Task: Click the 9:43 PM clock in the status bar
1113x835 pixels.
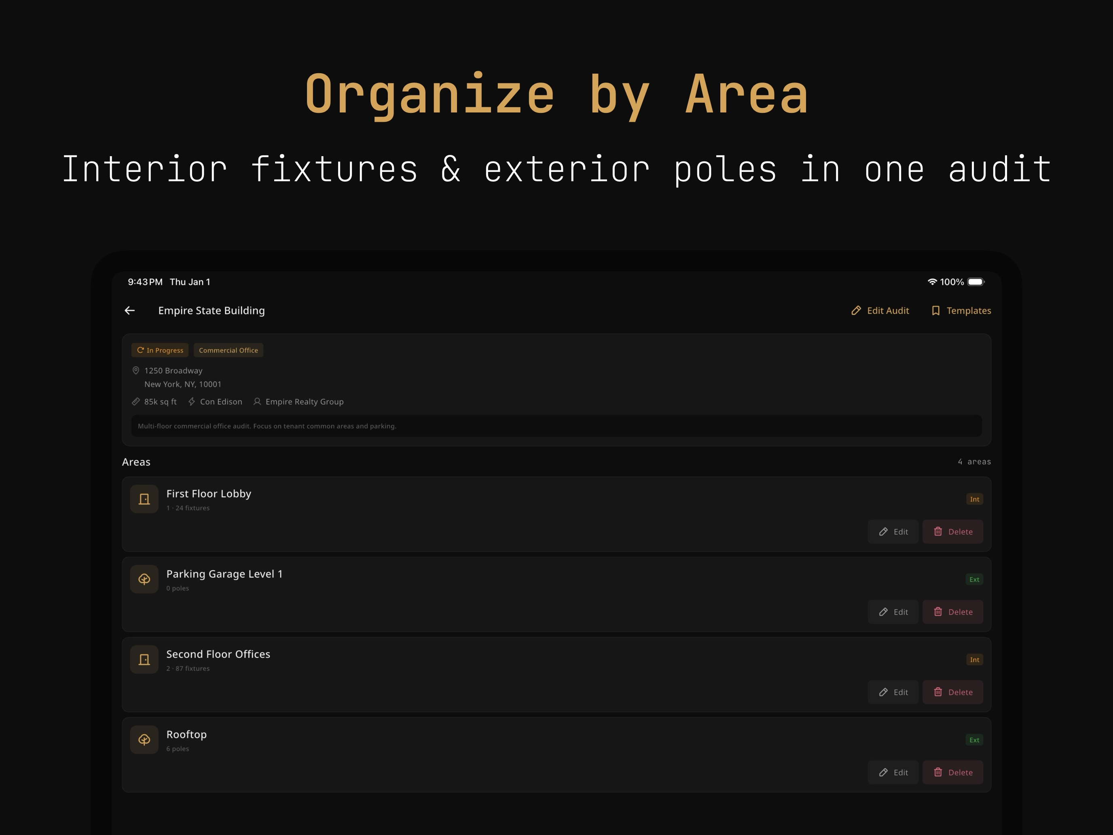Action: (x=146, y=282)
